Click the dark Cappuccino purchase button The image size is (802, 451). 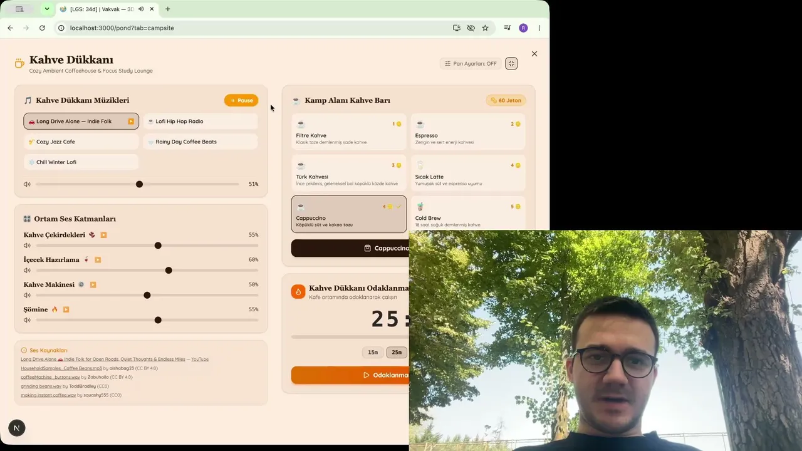350,248
